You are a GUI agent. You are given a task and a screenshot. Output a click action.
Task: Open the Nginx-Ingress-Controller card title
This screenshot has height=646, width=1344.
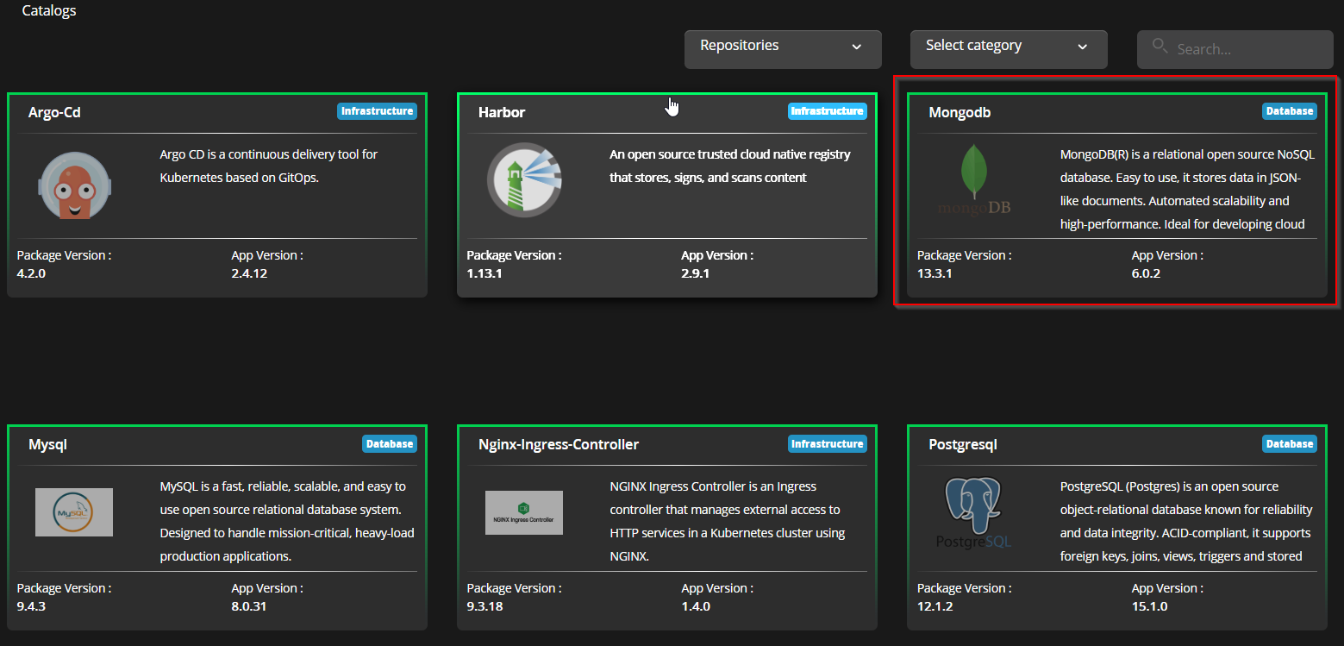coord(559,445)
